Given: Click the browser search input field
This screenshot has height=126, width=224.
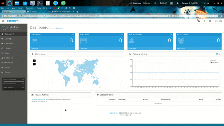Looking at the screenshot, I should pyautogui.click(x=195, y=16).
